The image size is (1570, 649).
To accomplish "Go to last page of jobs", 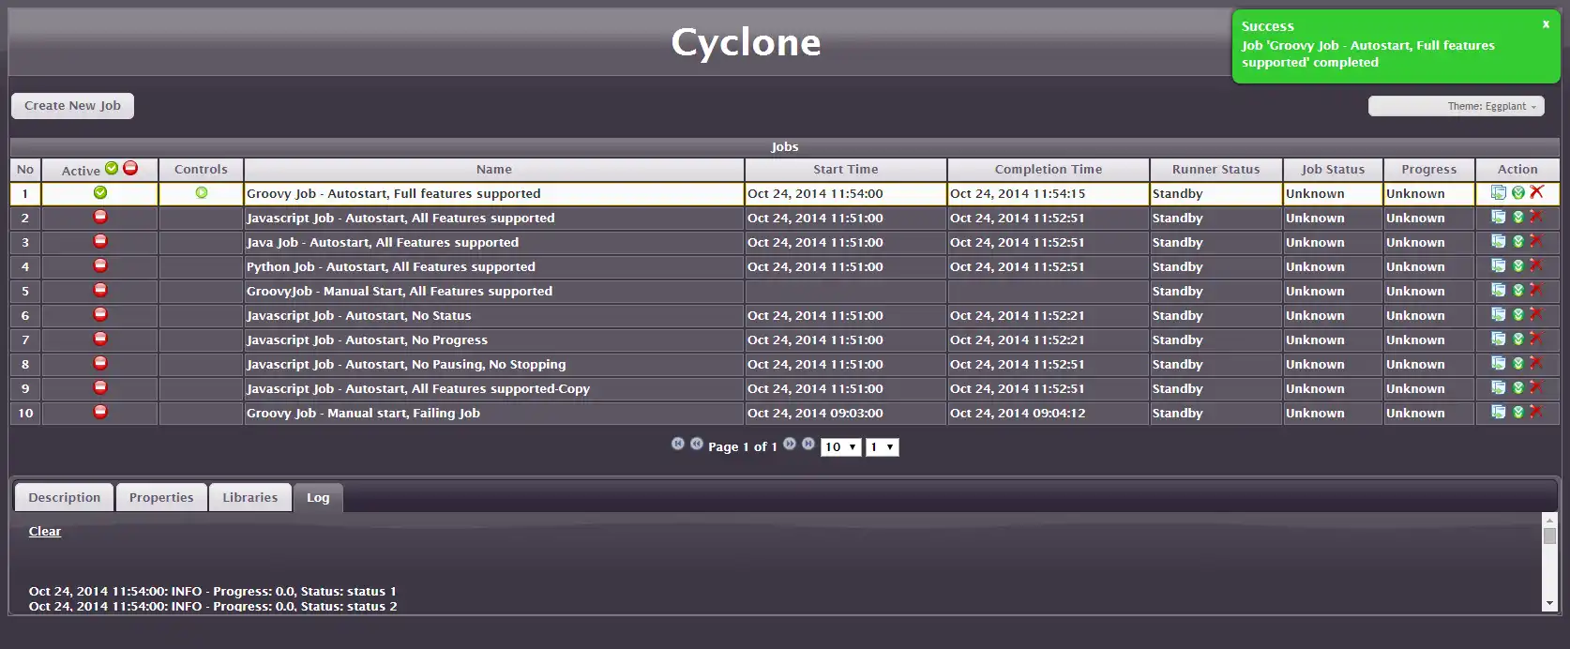I will tap(808, 444).
